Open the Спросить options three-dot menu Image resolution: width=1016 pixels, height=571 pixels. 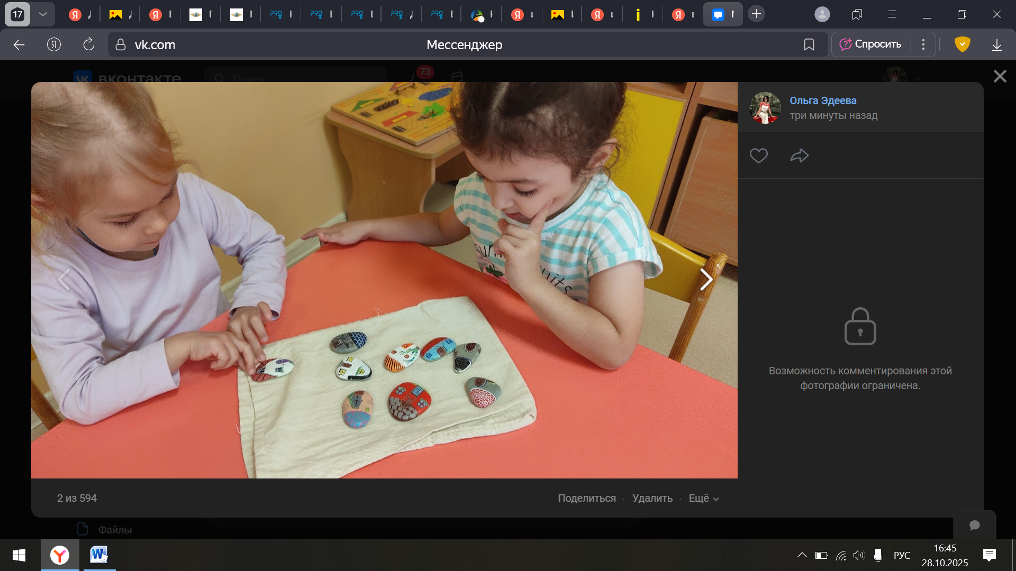click(923, 44)
